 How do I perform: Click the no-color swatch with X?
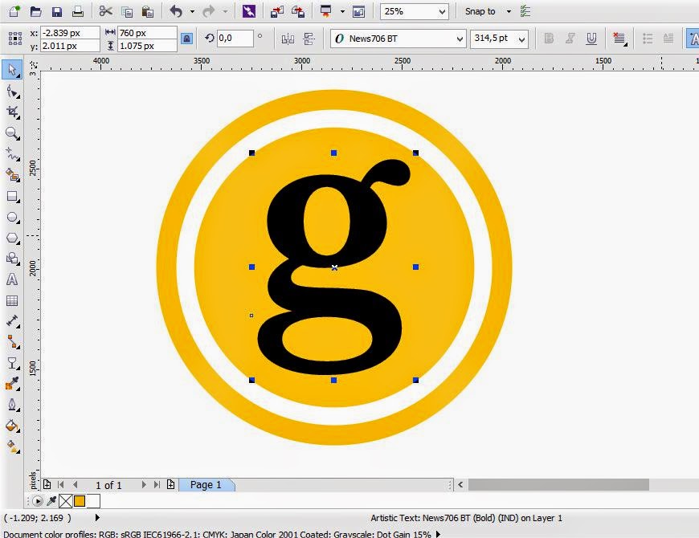(x=66, y=502)
